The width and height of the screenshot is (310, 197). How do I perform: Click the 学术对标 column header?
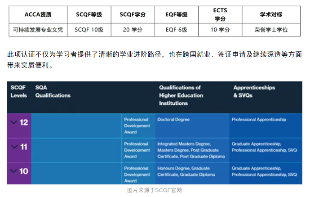pyautogui.click(x=271, y=14)
